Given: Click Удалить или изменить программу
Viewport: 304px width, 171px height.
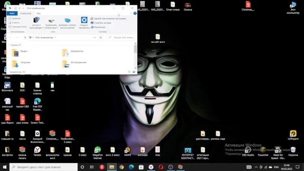Looking at the screenshot, I should pyautogui.click(x=108, y=19).
